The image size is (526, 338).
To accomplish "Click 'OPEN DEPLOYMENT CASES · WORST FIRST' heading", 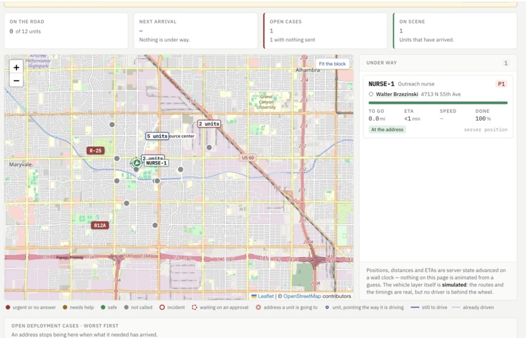I will pos(65,326).
